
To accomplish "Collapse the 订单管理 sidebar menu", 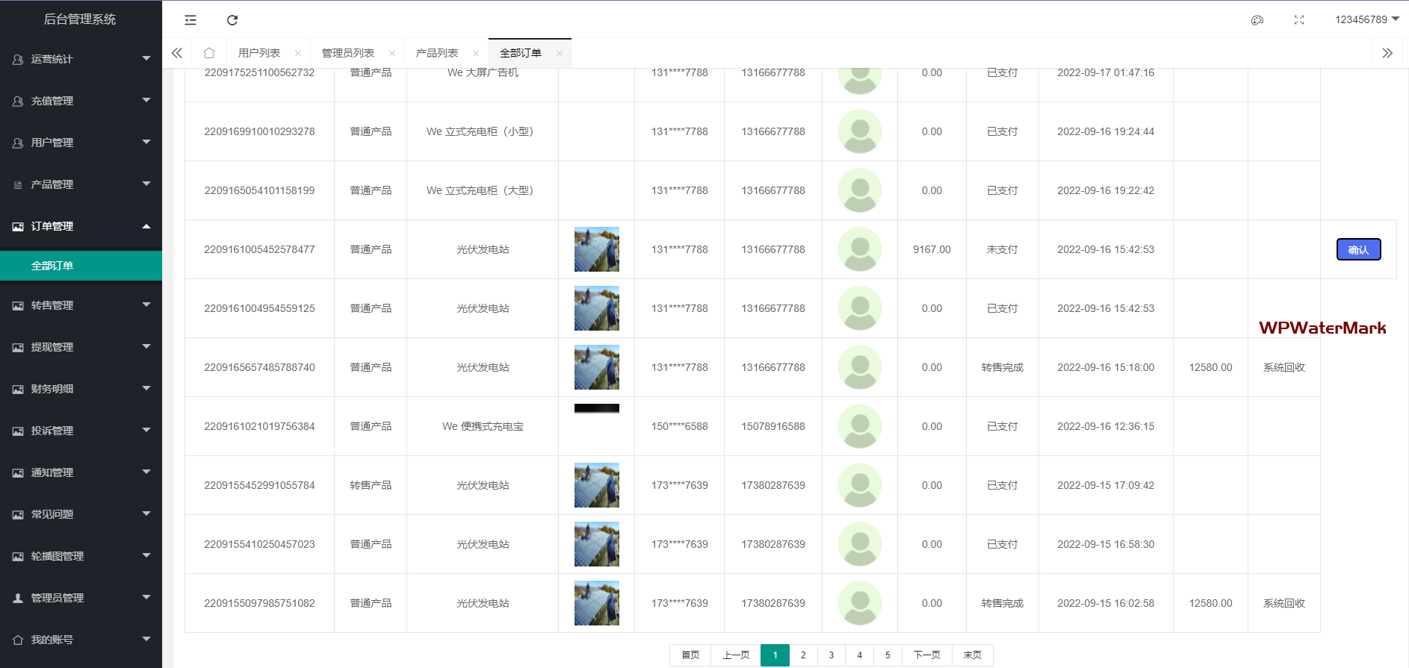I will [81, 226].
